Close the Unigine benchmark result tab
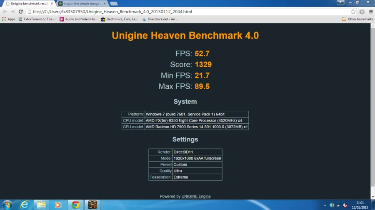The width and height of the screenshot is (375, 210). (x=52, y=4)
